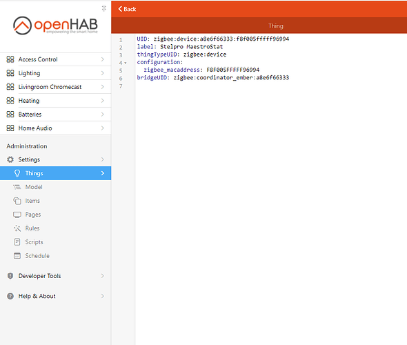Screen dimensions: 407x345
Task: Click the Administration section heading
Action: coord(27,146)
